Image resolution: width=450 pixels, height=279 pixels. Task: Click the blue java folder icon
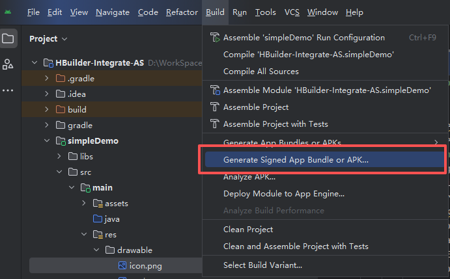coord(98,219)
